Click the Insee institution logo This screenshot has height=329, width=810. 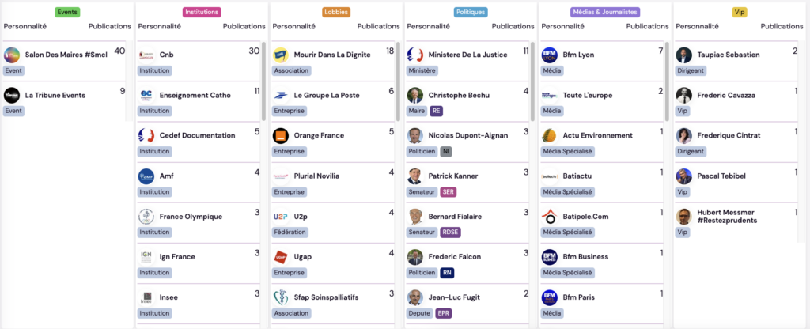[146, 297]
